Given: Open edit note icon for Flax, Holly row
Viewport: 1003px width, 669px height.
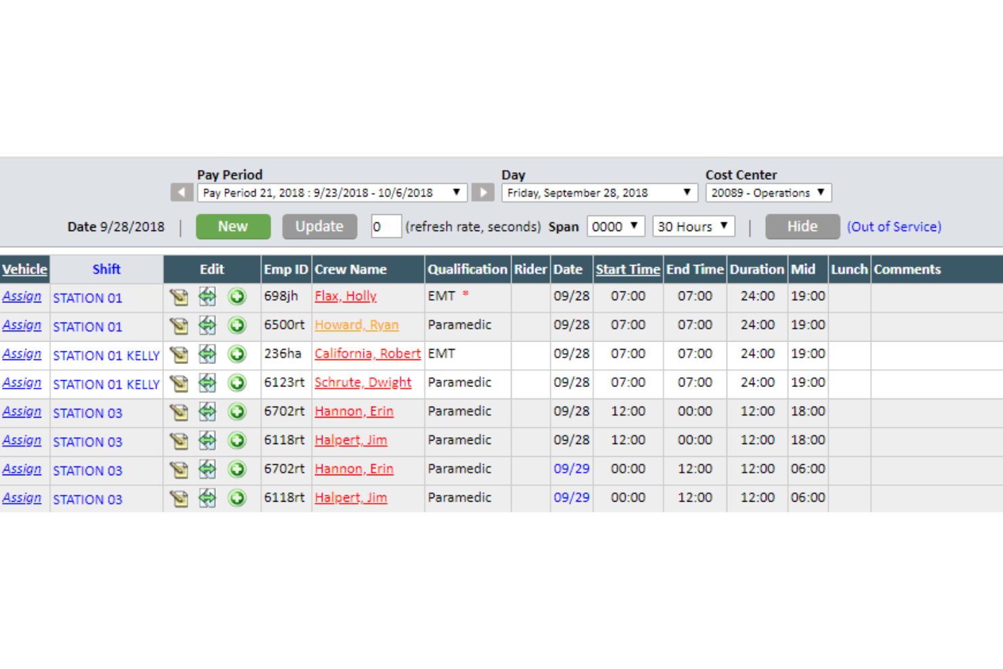Looking at the screenshot, I should (x=179, y=297).
